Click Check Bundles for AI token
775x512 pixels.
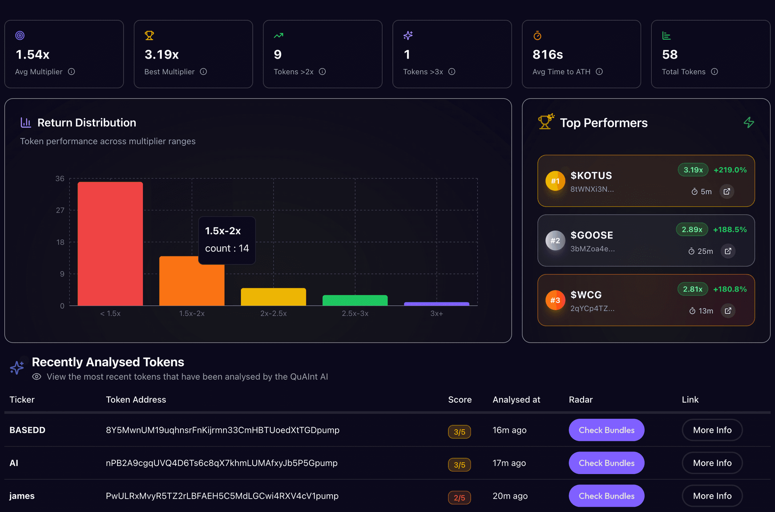pyautogui.click(x=606, y=463)
